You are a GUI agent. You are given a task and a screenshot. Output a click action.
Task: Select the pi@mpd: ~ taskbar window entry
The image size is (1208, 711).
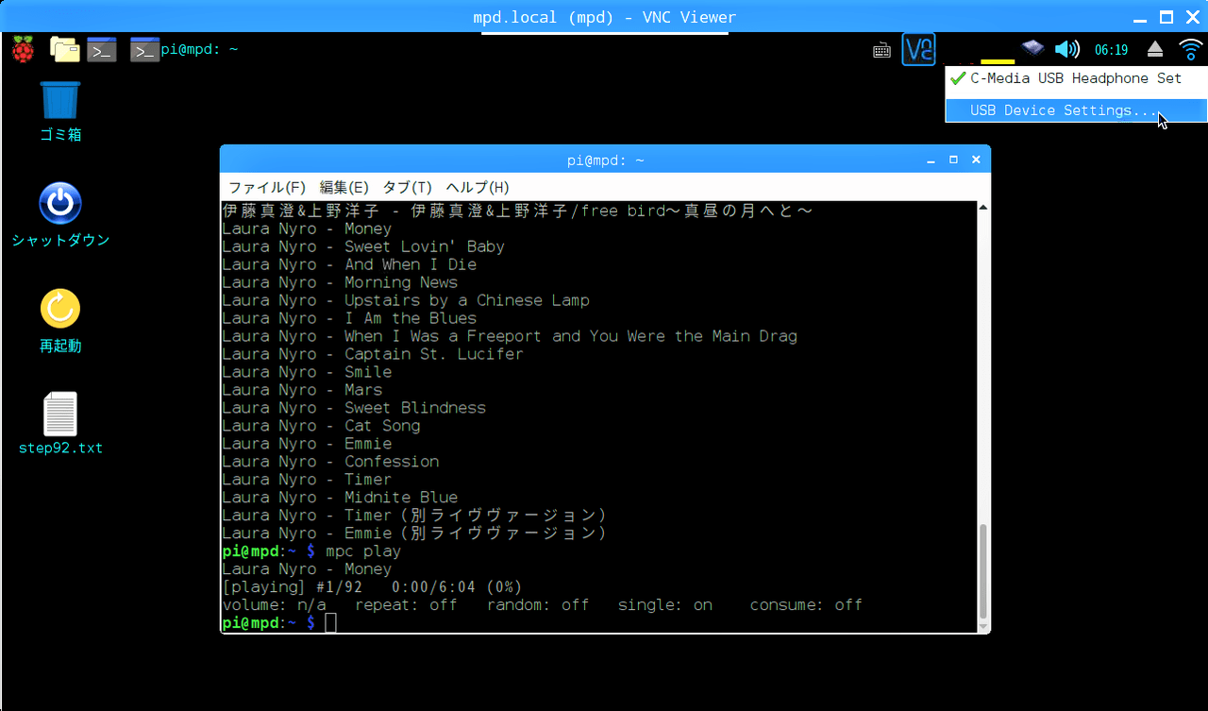coord(184,49)
